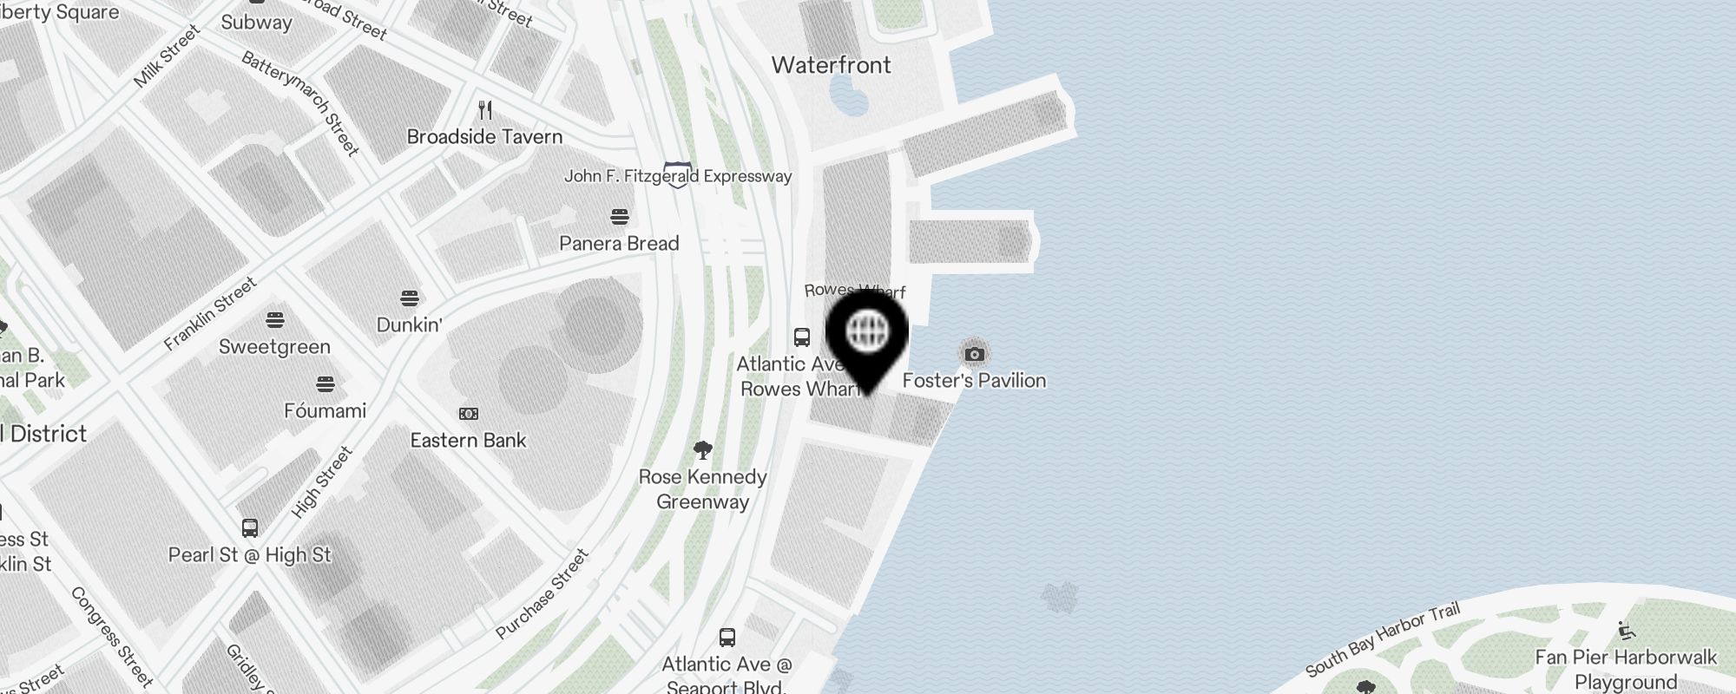This screenshot has width=1736, height=694.
Task: Click the Pearl St @ High St bus icon
Action: click(250, 528)
